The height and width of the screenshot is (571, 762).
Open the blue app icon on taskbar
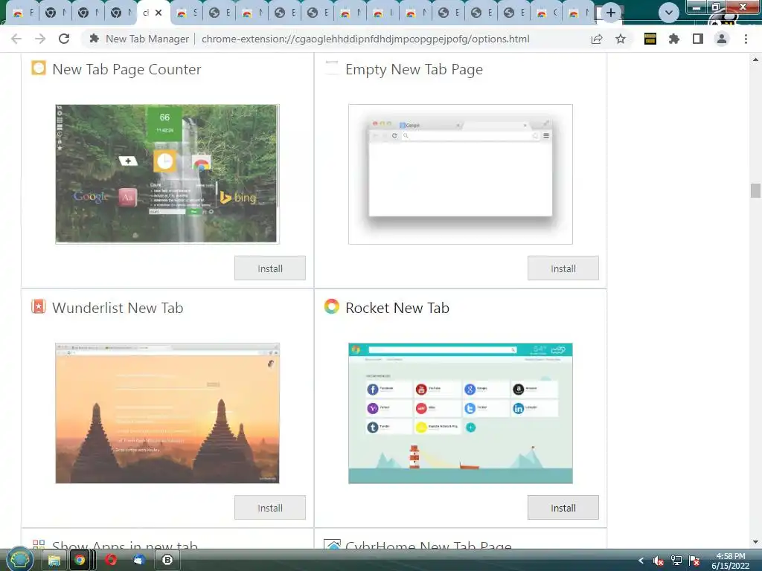(139, 561)
